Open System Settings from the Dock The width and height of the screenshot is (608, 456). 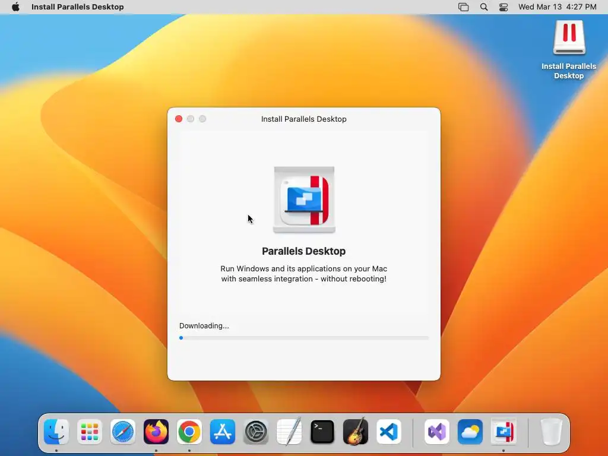click(256, 432)
